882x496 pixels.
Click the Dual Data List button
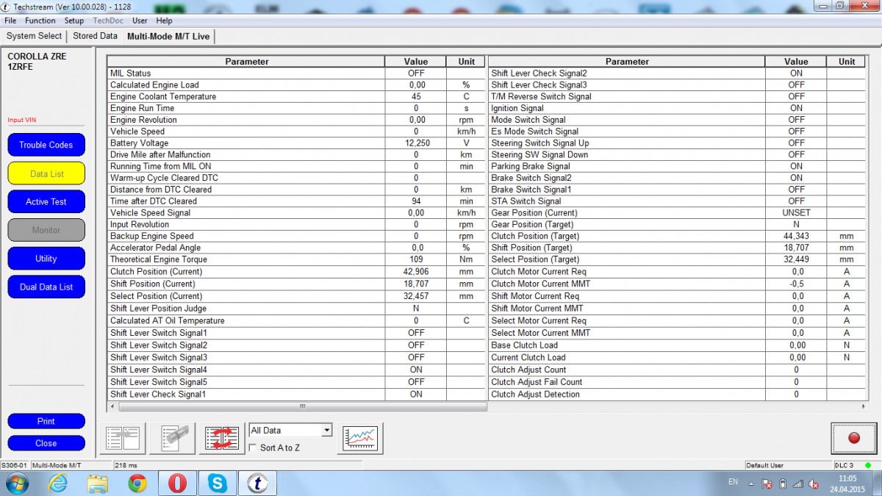pyautogui.click(x=46, y=287)
